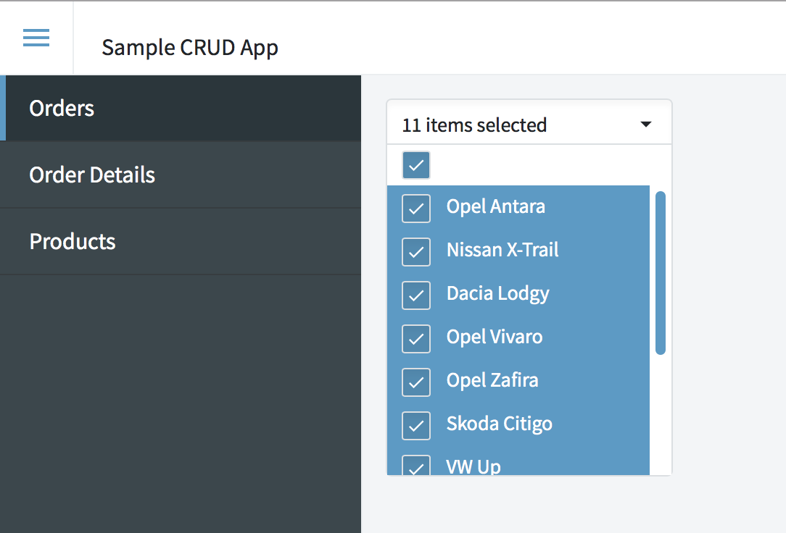
Task: Click the dropdown list scrollbar
Action: [x=661, y=272]
